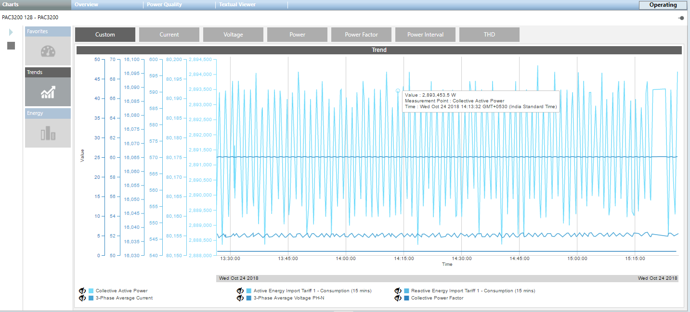Click the Trends chart icon

pyautogui.click(x=48, y=92)
